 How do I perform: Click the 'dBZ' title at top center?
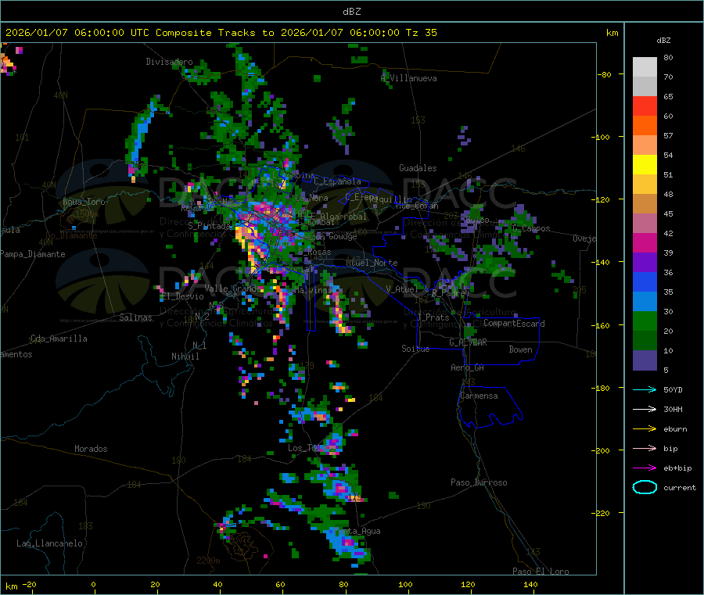(x=351, y=12)
